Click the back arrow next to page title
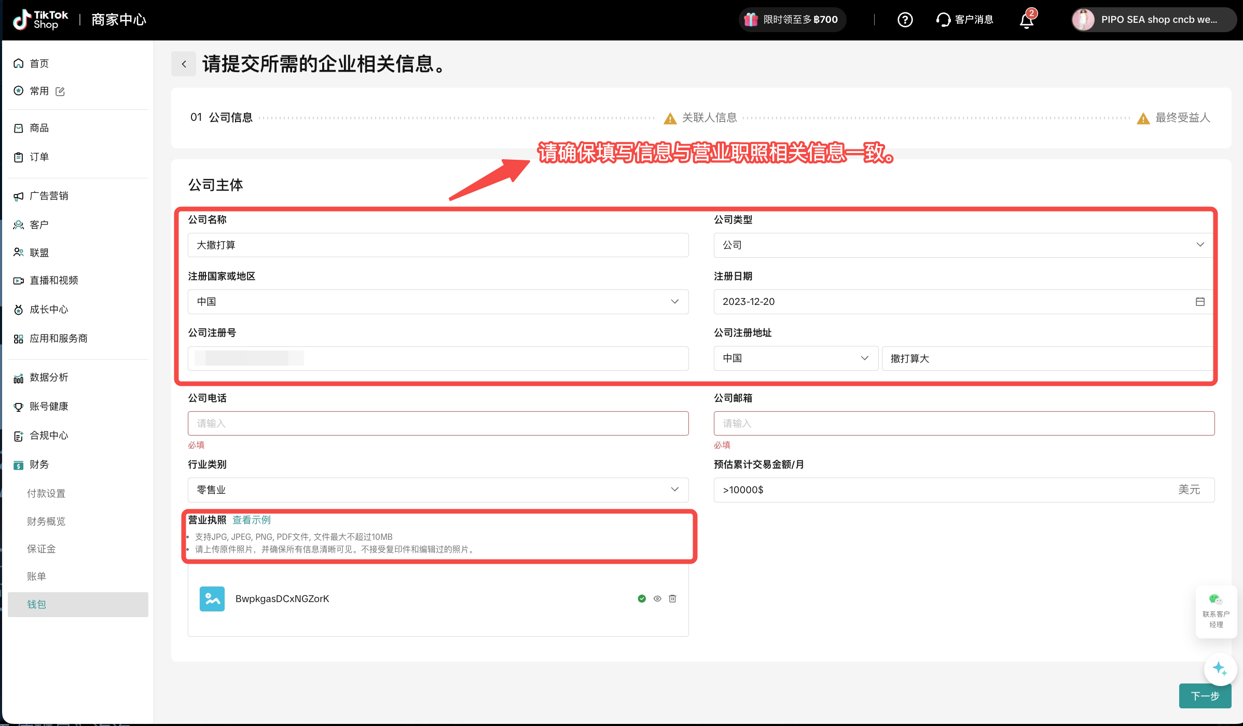 (x=184, y=64)
